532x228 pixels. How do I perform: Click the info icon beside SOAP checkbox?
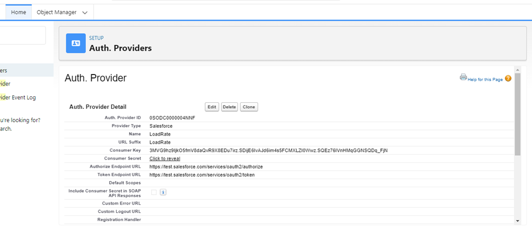click(163, 192)
